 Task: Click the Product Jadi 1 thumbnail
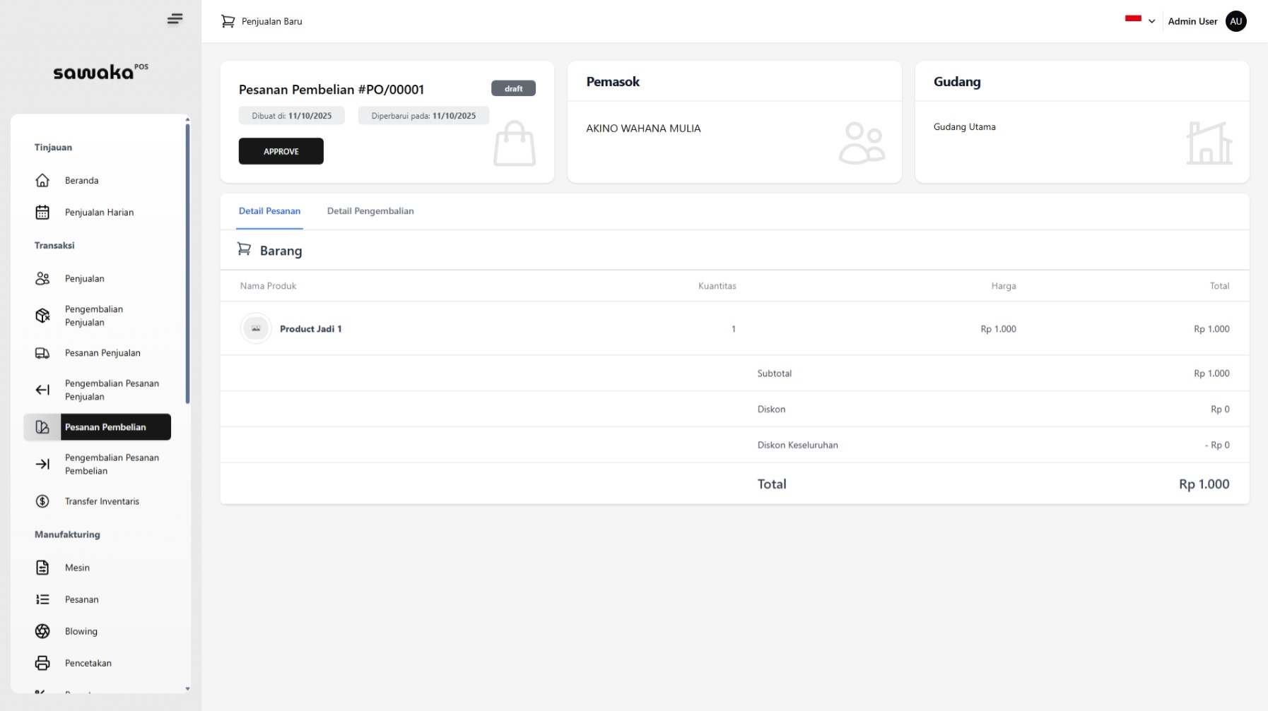point(256,329)
